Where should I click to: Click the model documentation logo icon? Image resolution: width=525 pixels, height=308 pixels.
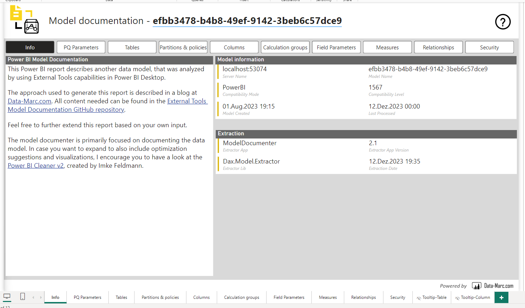(24, 19)
